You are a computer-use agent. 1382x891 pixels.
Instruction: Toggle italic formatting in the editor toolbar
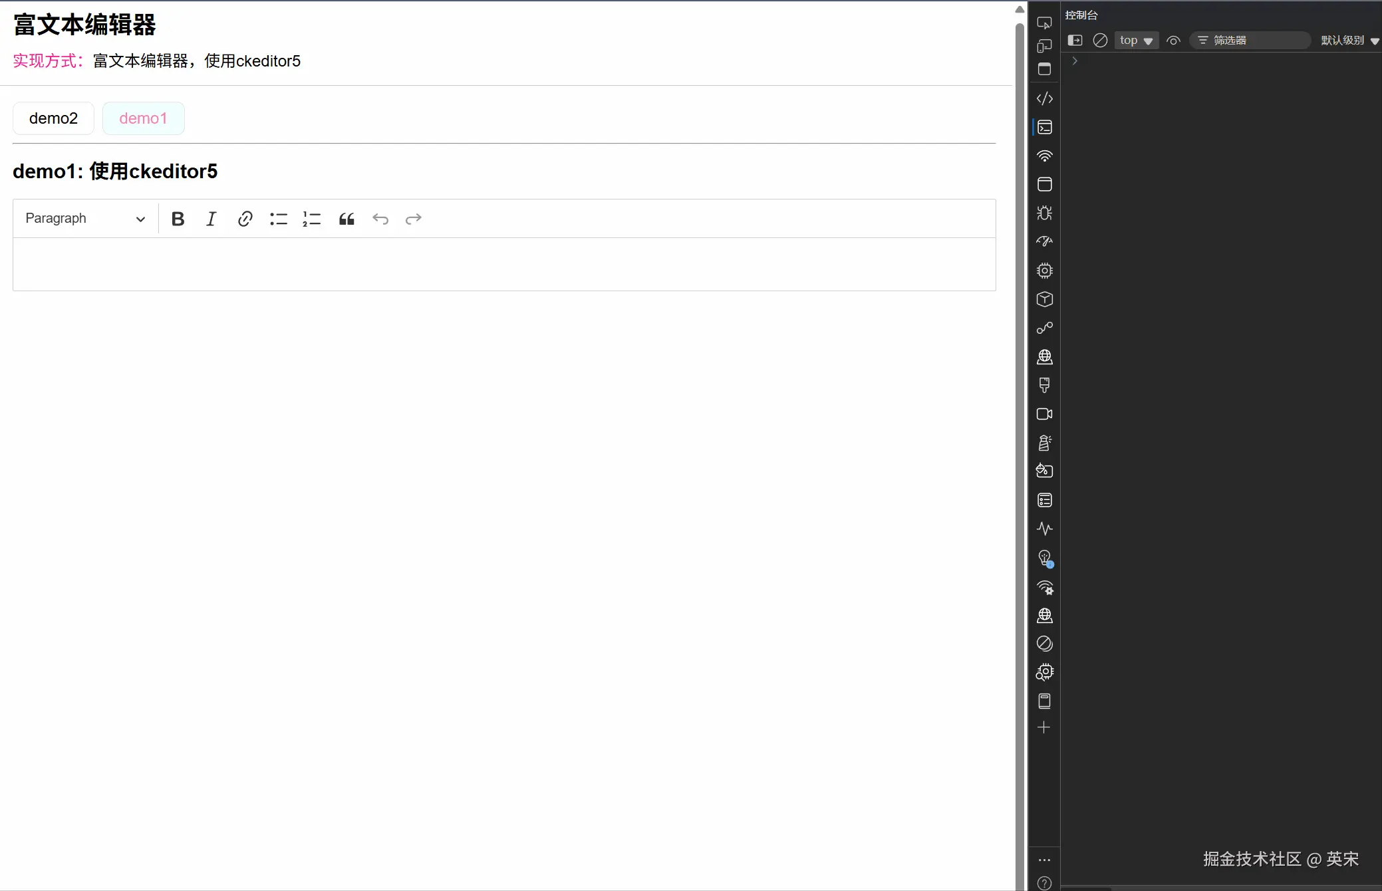click(211, 219)
